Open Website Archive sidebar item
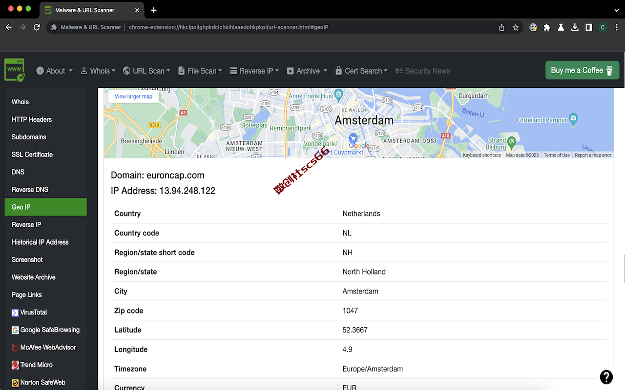The image size is (625, 390). tap(46, 277)
